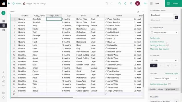Select the Owner column header
This screenshot has height=102, width=182.
click(x=119, y=16)
